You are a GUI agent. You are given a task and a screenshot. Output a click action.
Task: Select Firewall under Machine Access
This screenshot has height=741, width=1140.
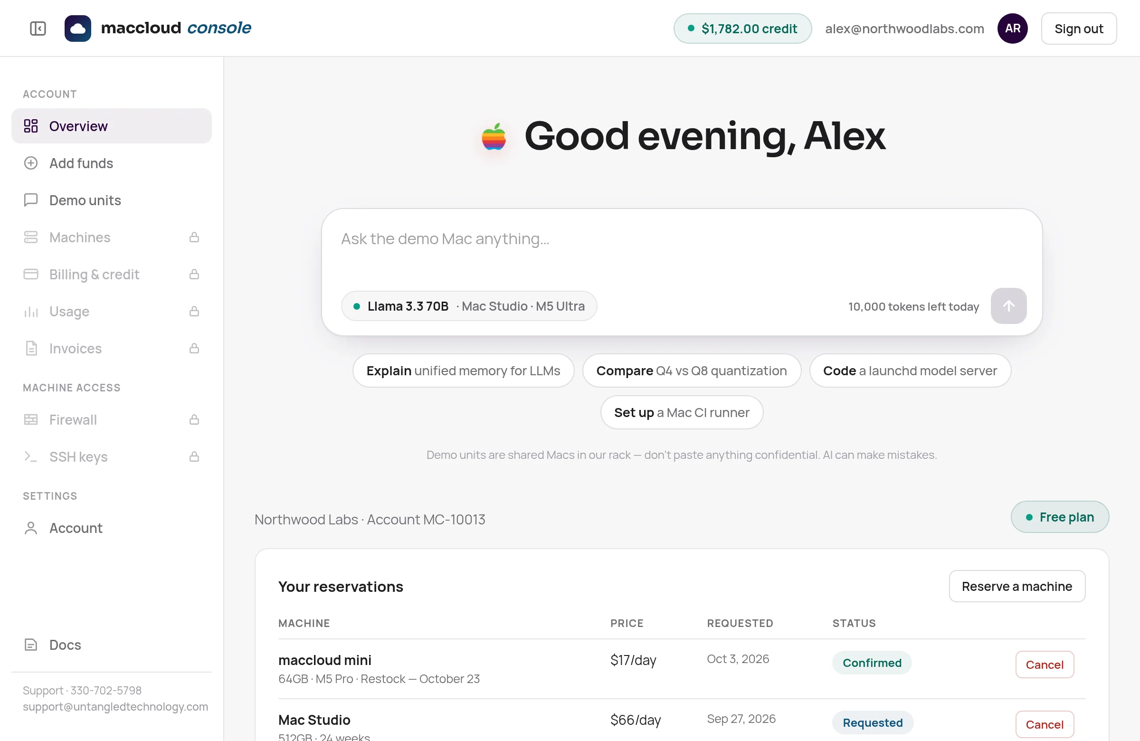coord(112,419)
